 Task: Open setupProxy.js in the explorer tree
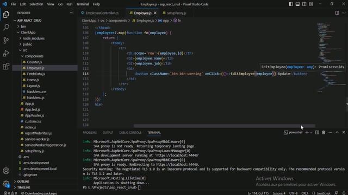45,151
